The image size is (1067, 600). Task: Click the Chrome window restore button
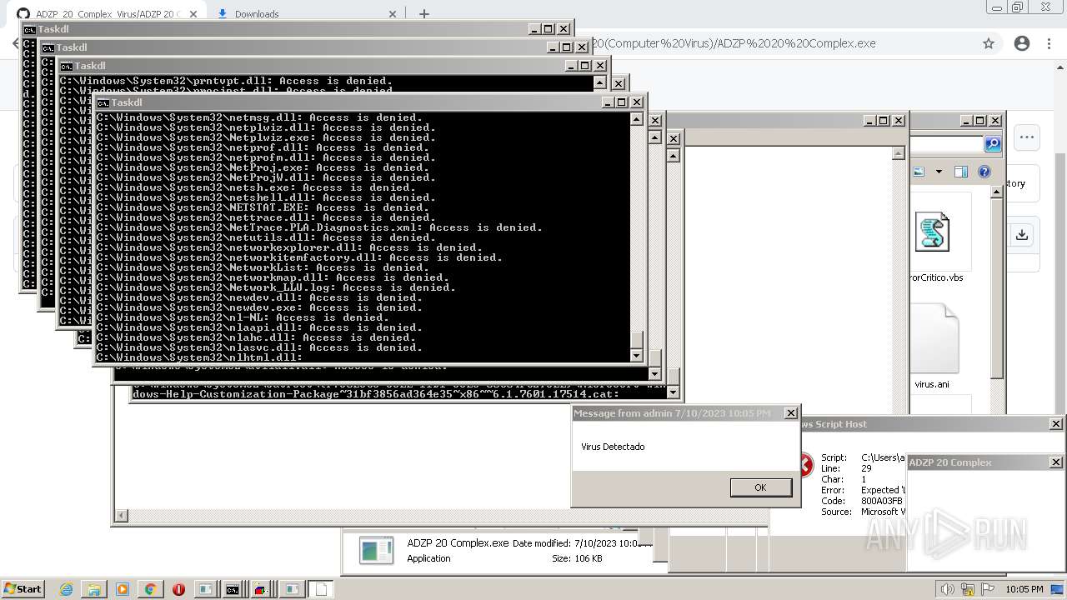(x=1017, y=7)
